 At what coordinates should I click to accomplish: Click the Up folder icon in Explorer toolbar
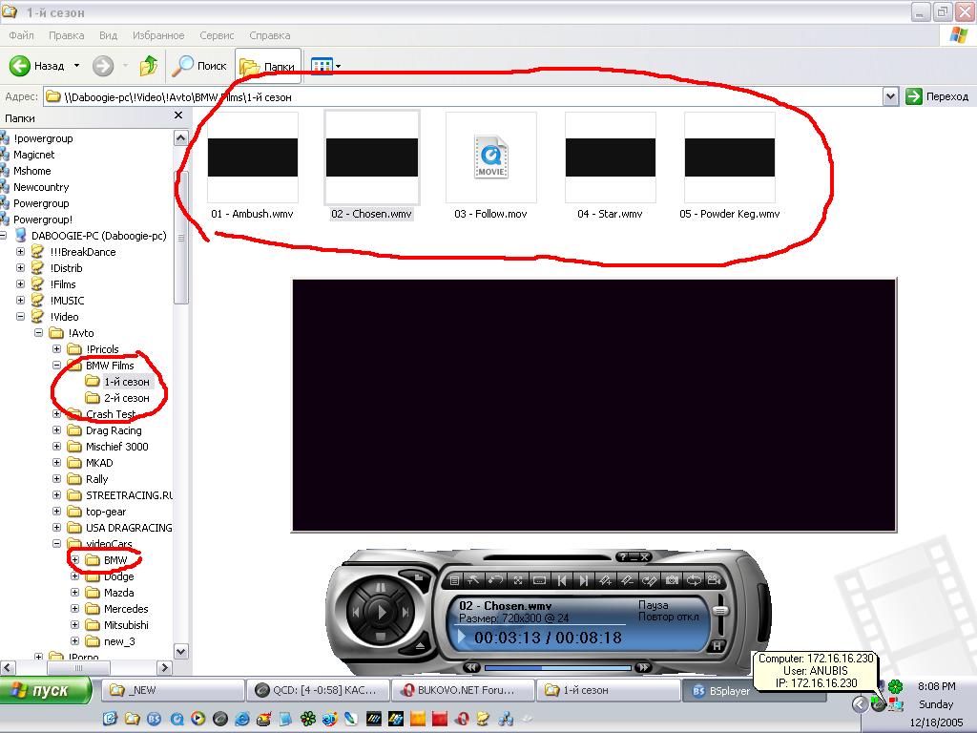(x=148, y=66)
